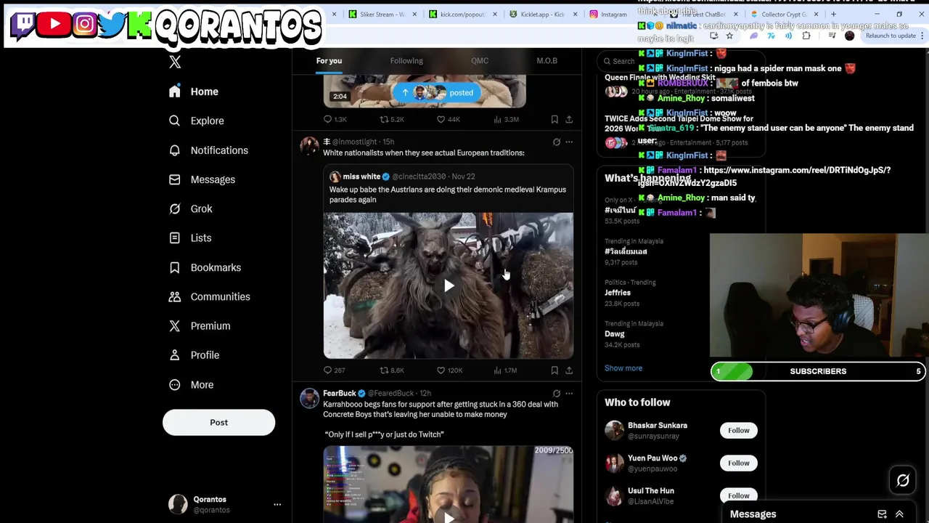Play the Krampus parade video
The width and height of the screenshot is (929, 523).
pyautogui.click(x=449, y=285)
